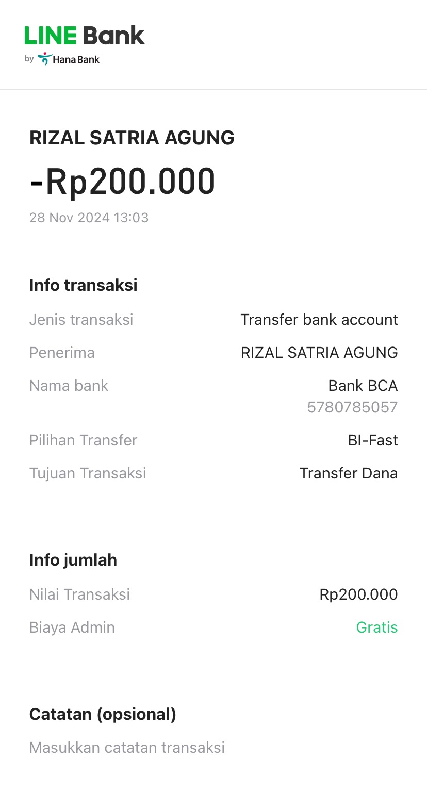
Task: Click the Penerima recipient name value
Action: click(319, 353)
